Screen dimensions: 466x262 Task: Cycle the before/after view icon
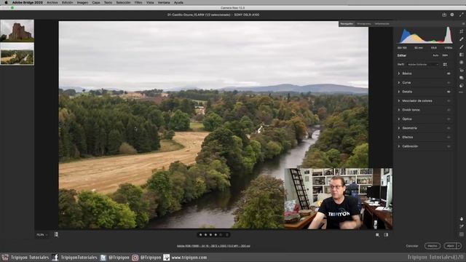[377, 234]
